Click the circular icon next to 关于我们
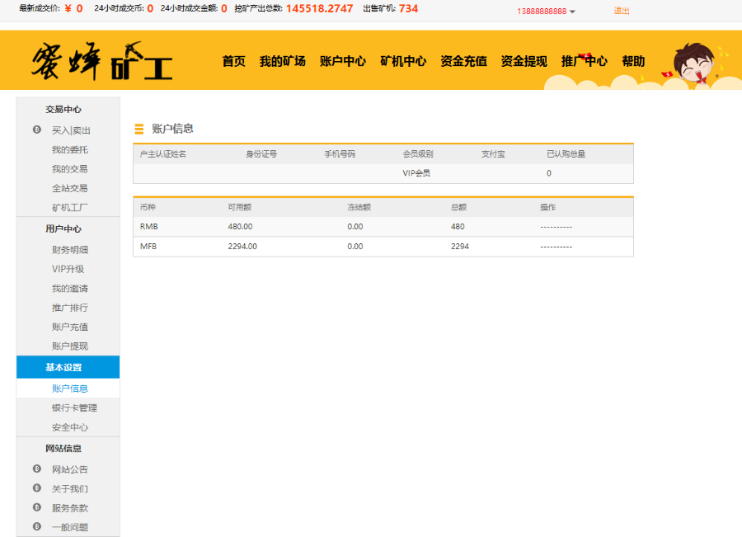 [35, 488]
